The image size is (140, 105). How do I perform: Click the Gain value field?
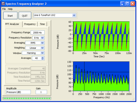pyautogui.click(x=41, y=92)
